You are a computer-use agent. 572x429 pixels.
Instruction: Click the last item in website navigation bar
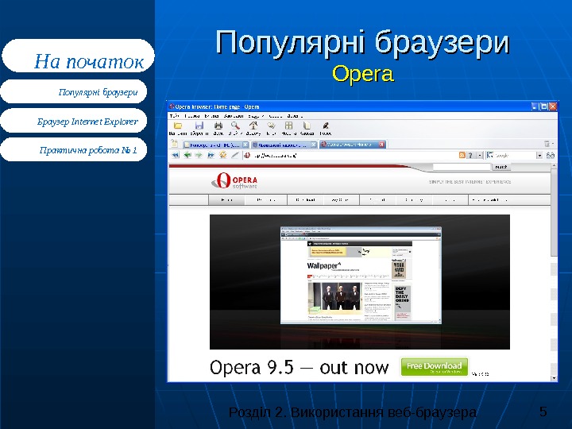tap(489, 200)
